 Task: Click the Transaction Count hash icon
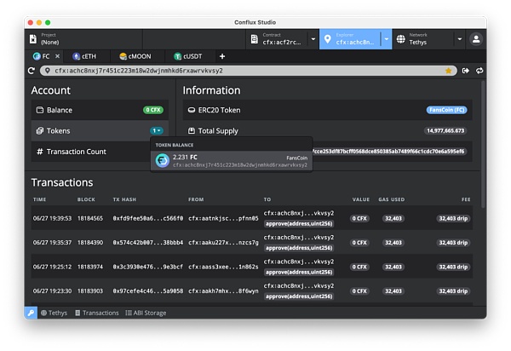click(40, 152)
